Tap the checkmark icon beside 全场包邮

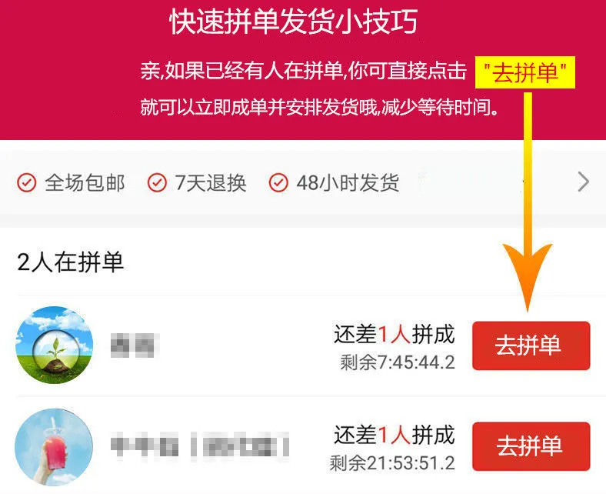tap(27, 182)
